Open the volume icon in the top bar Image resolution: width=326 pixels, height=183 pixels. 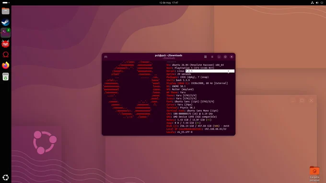pyautogui.click(x=317, y=3)
